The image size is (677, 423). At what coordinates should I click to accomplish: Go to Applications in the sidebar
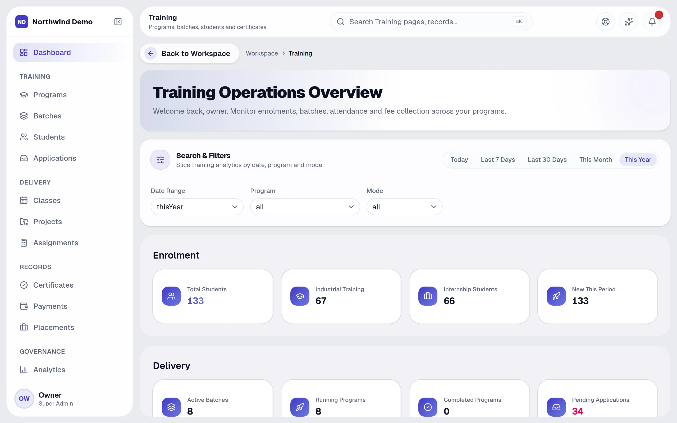click(70, 158)
